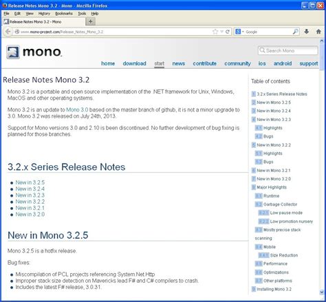Open the history dropdown arrow in the address bar
Screen dimensions: 326x302
pyautogui.click(x=221, y=32)
